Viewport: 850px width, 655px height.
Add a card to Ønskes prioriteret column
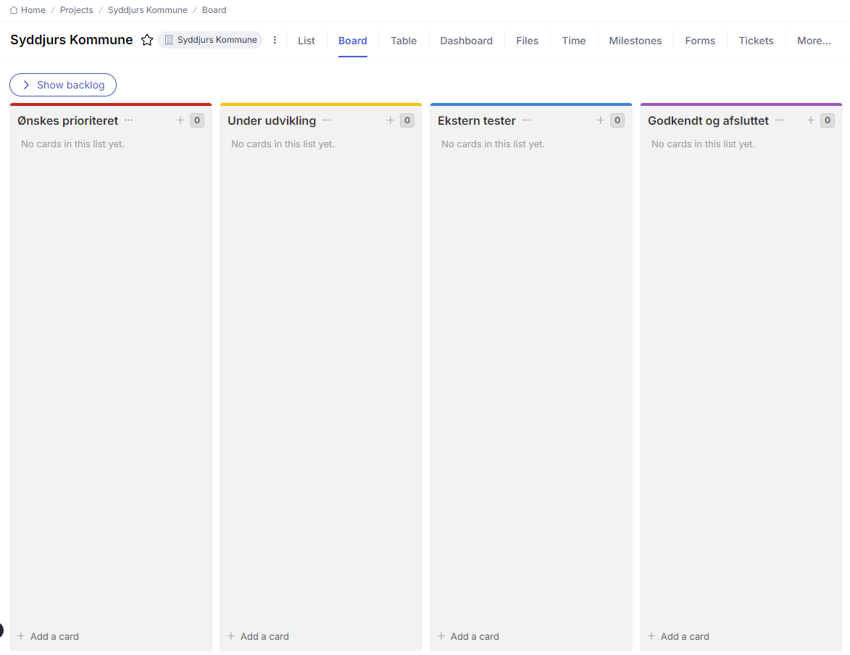[x=48, y=636]
